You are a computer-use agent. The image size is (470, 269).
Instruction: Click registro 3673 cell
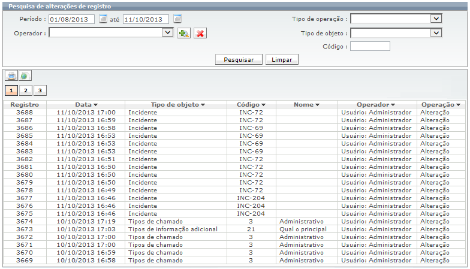pos(25,229)
